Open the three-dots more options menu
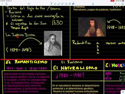The height and width of the screenshot is (94, 125). pos(119,4)
